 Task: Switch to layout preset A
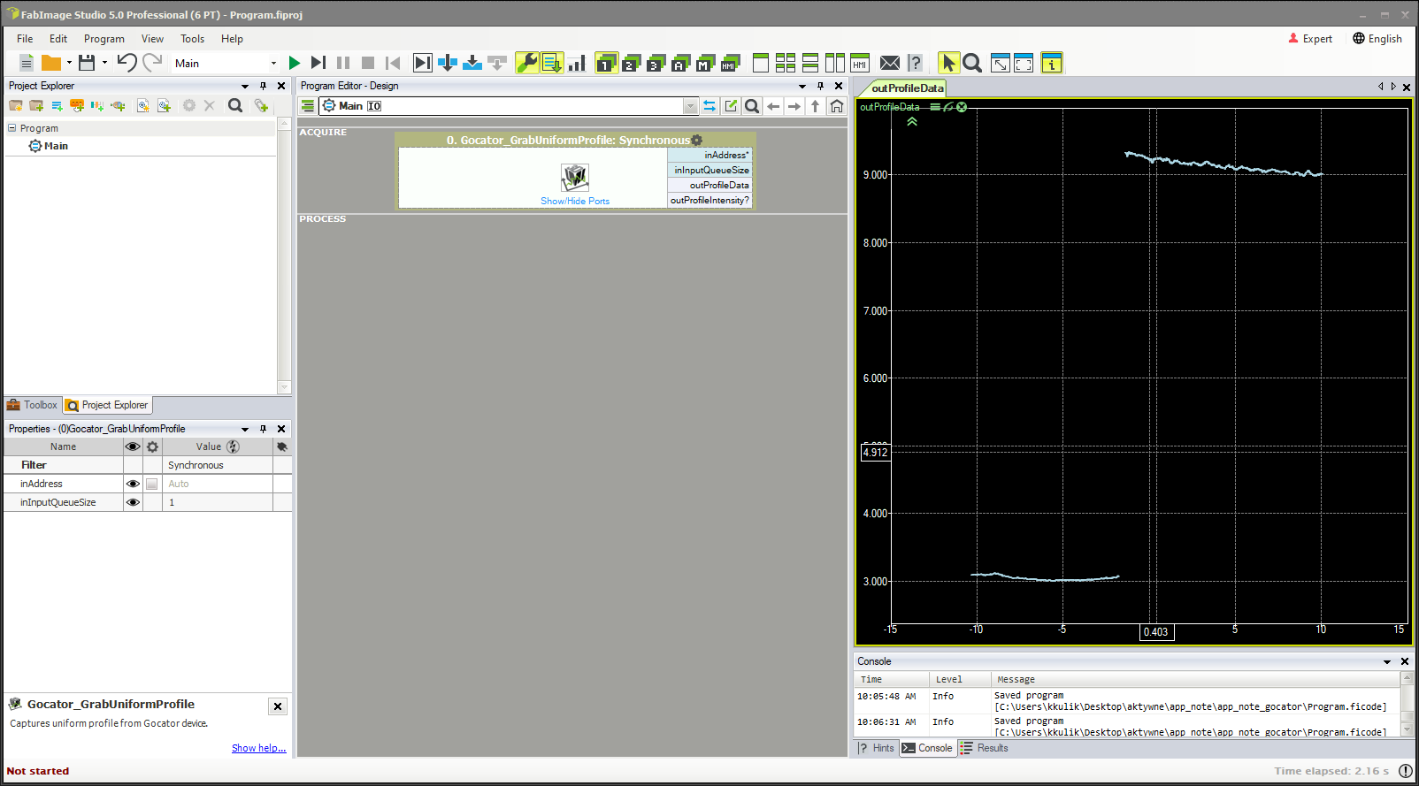[680, 63]
